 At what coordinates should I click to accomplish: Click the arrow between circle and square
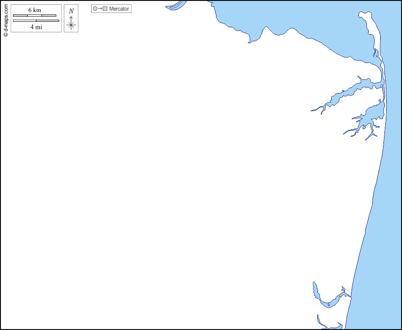pos(100,9)
